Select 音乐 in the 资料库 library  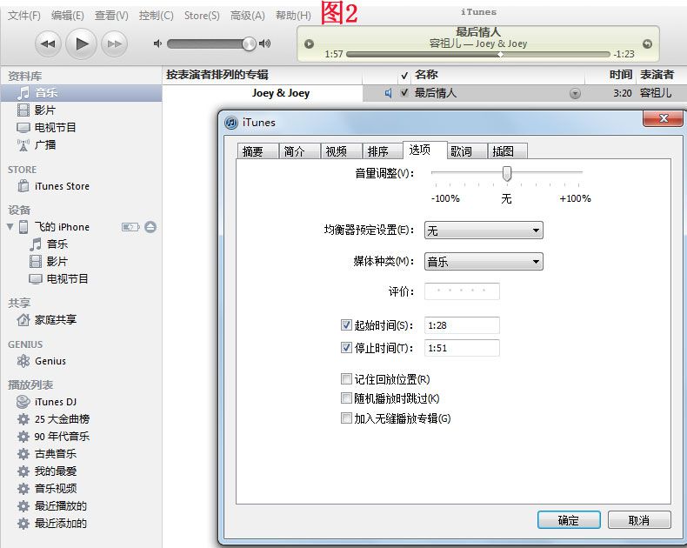click(81, 93)
